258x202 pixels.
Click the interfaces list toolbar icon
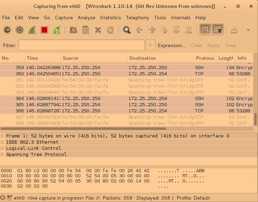pos(7,30)
